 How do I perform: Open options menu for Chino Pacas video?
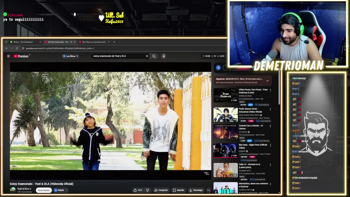(x=270, y=90)
